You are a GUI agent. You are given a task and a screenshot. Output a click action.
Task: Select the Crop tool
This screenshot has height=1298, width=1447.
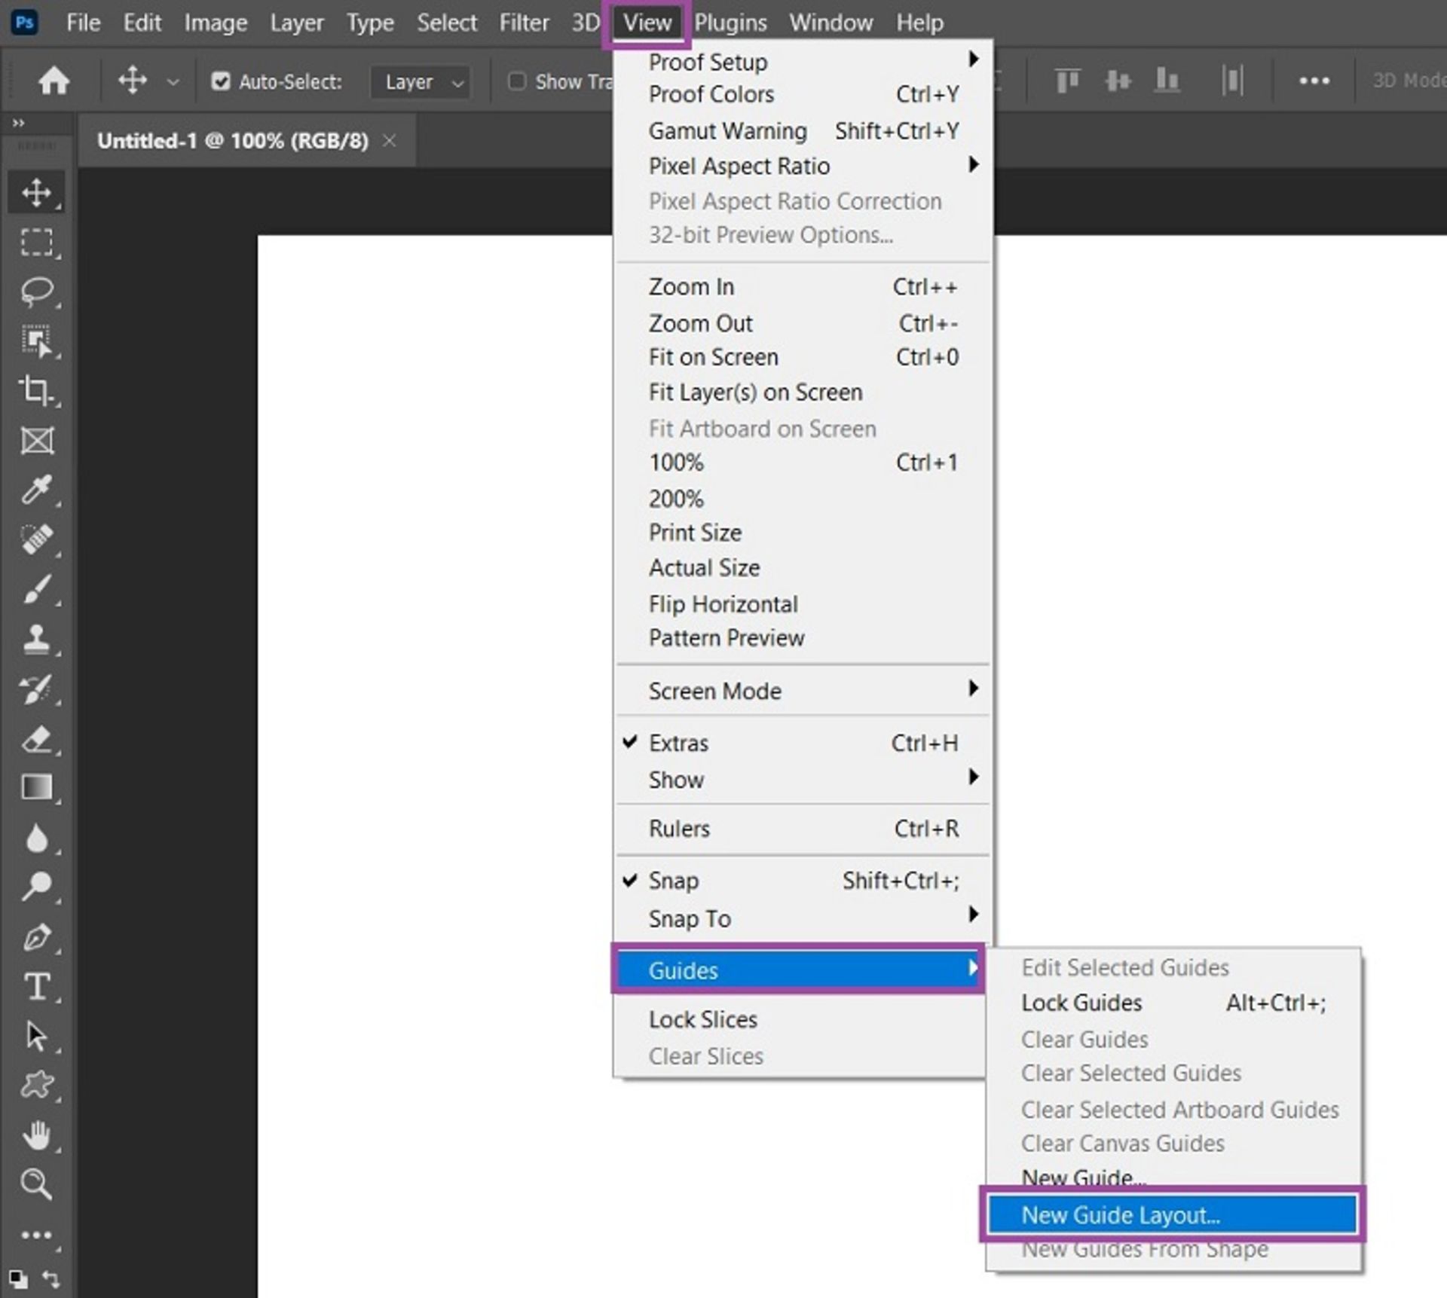[36, 390]
